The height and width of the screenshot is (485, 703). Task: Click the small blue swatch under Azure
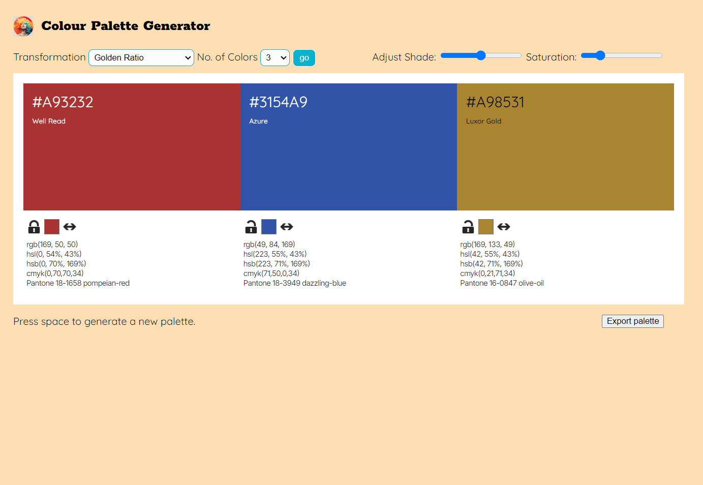[x=268, y=226]
